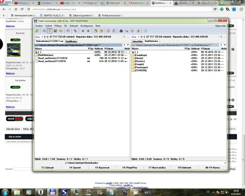Switch to RailWorks tab in left panel
Screen dimensions: 245x196
[x=71, y=41]
